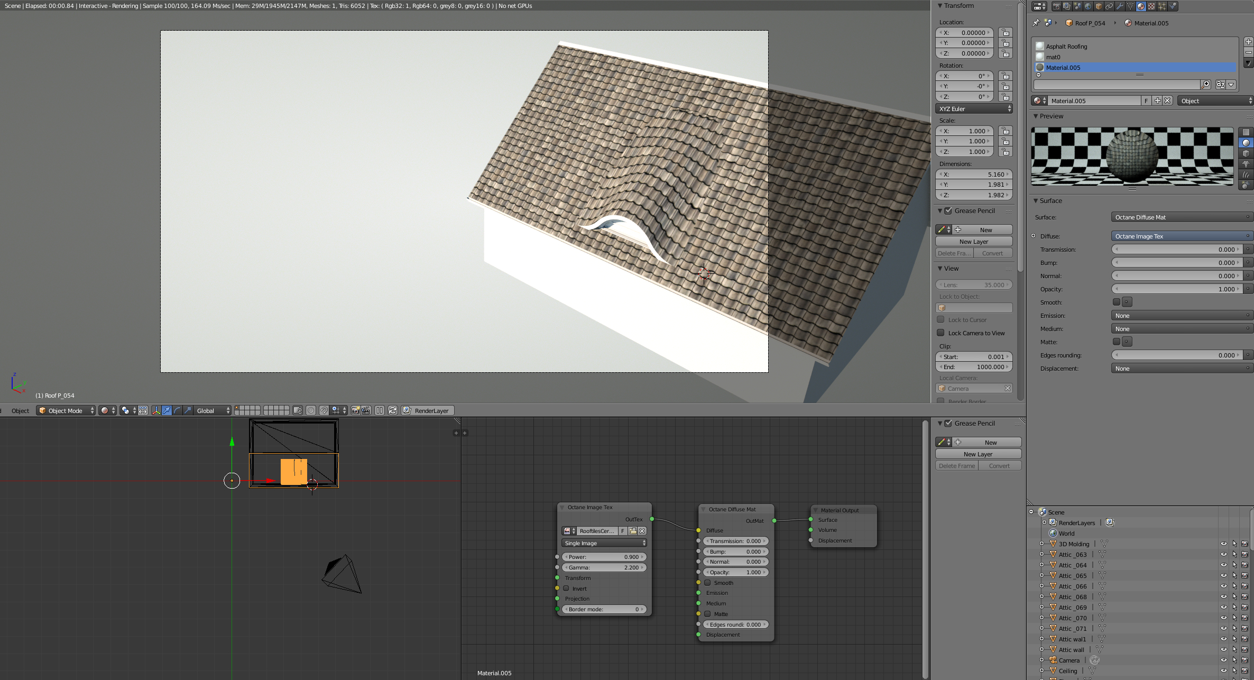This screenshot has width=1254, height=680.
Task: Hide Attic _063 with its eye icon
Action: 1223,555
